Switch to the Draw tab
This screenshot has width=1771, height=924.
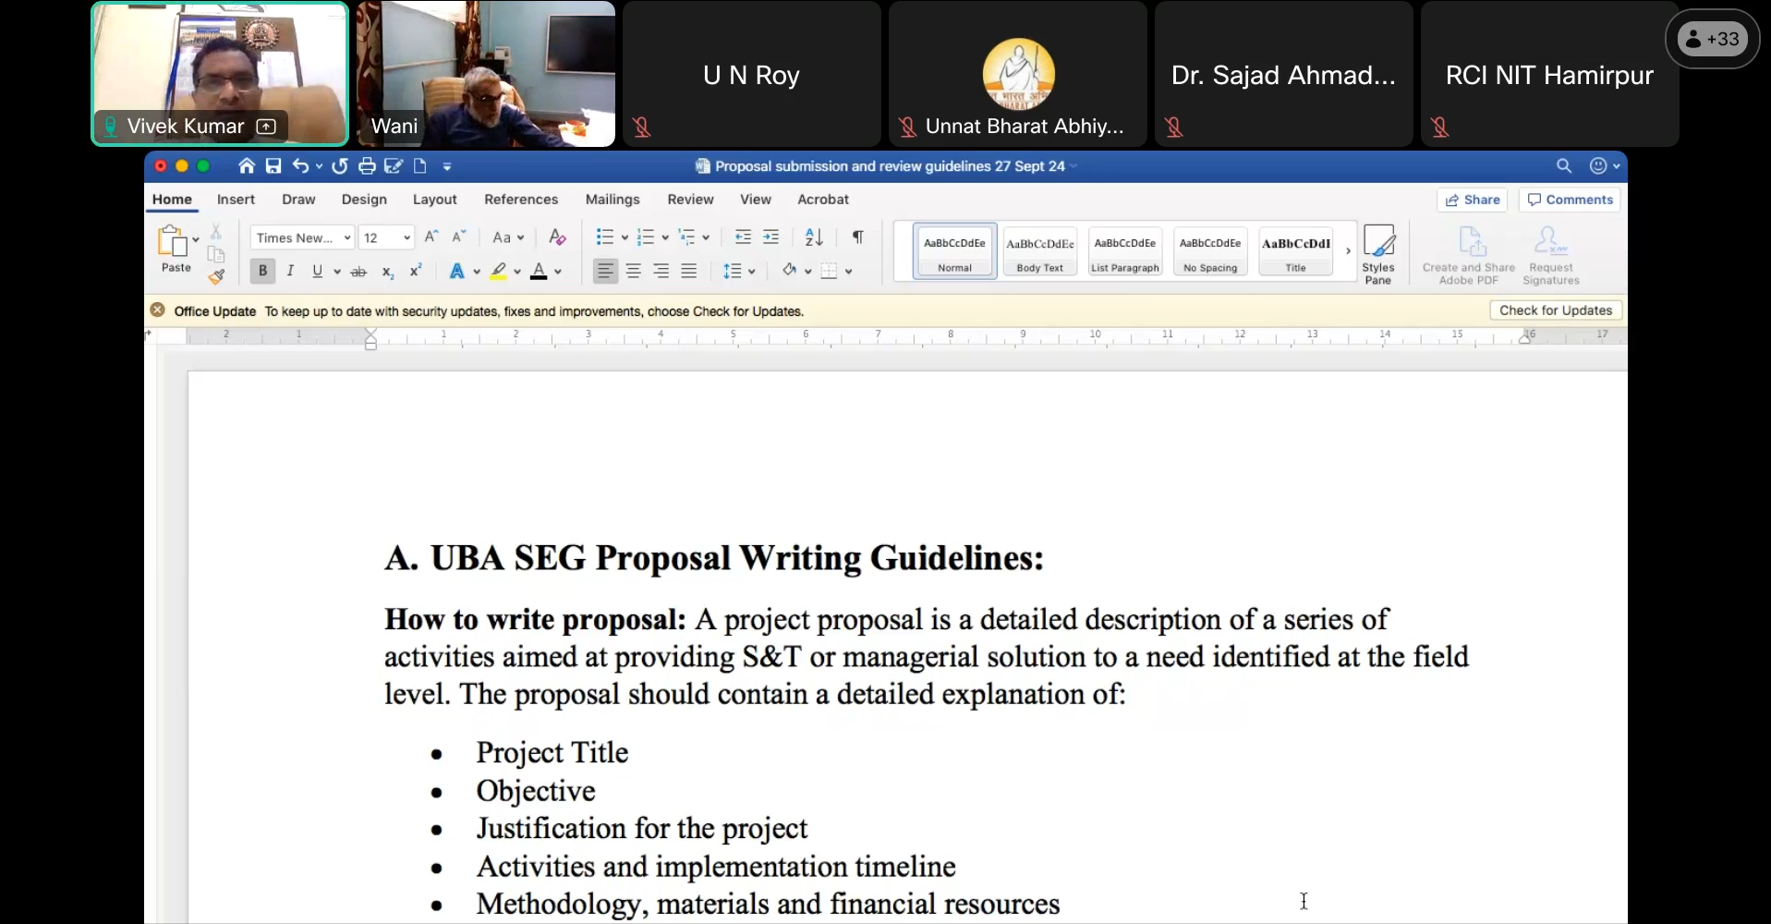[298, 200]
